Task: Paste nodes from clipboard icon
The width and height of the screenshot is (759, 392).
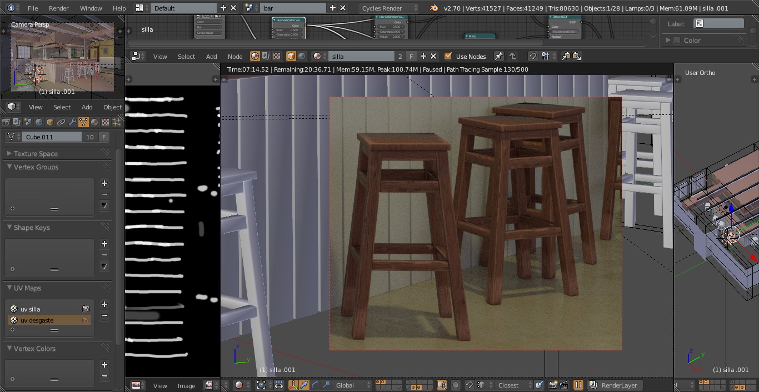Action: coord(576,56)
